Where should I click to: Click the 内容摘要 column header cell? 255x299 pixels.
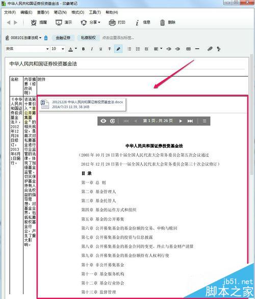click(30, 86)
